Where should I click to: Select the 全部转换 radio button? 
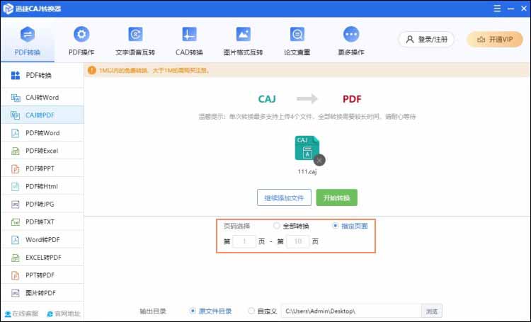click(x=277, y=226)
